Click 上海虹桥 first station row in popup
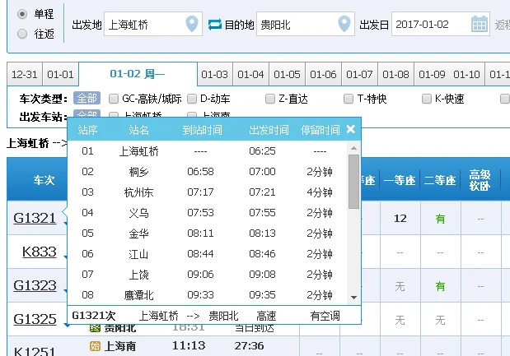The height and width of the screenshot is (356, 510). 208,151
